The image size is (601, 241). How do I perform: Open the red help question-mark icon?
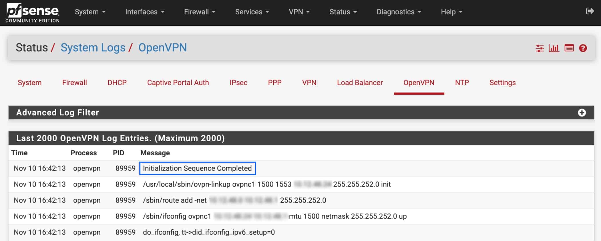tap(583, 48)
